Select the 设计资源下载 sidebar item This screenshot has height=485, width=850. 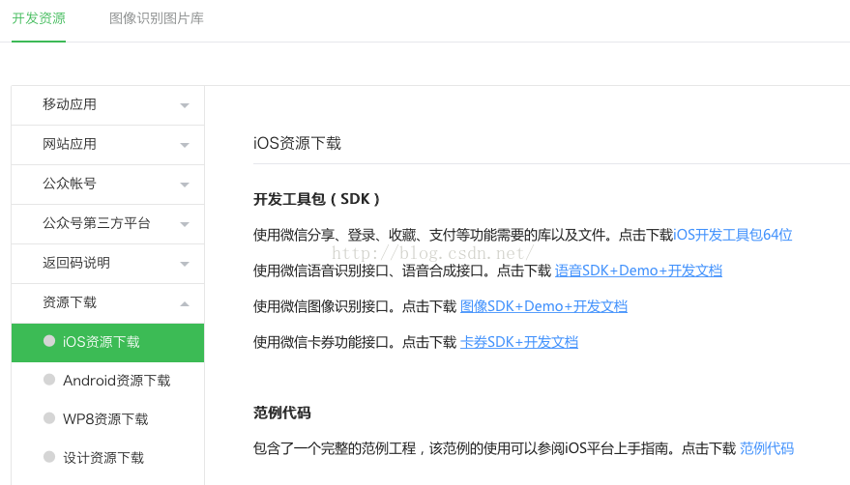coord(108,458)
